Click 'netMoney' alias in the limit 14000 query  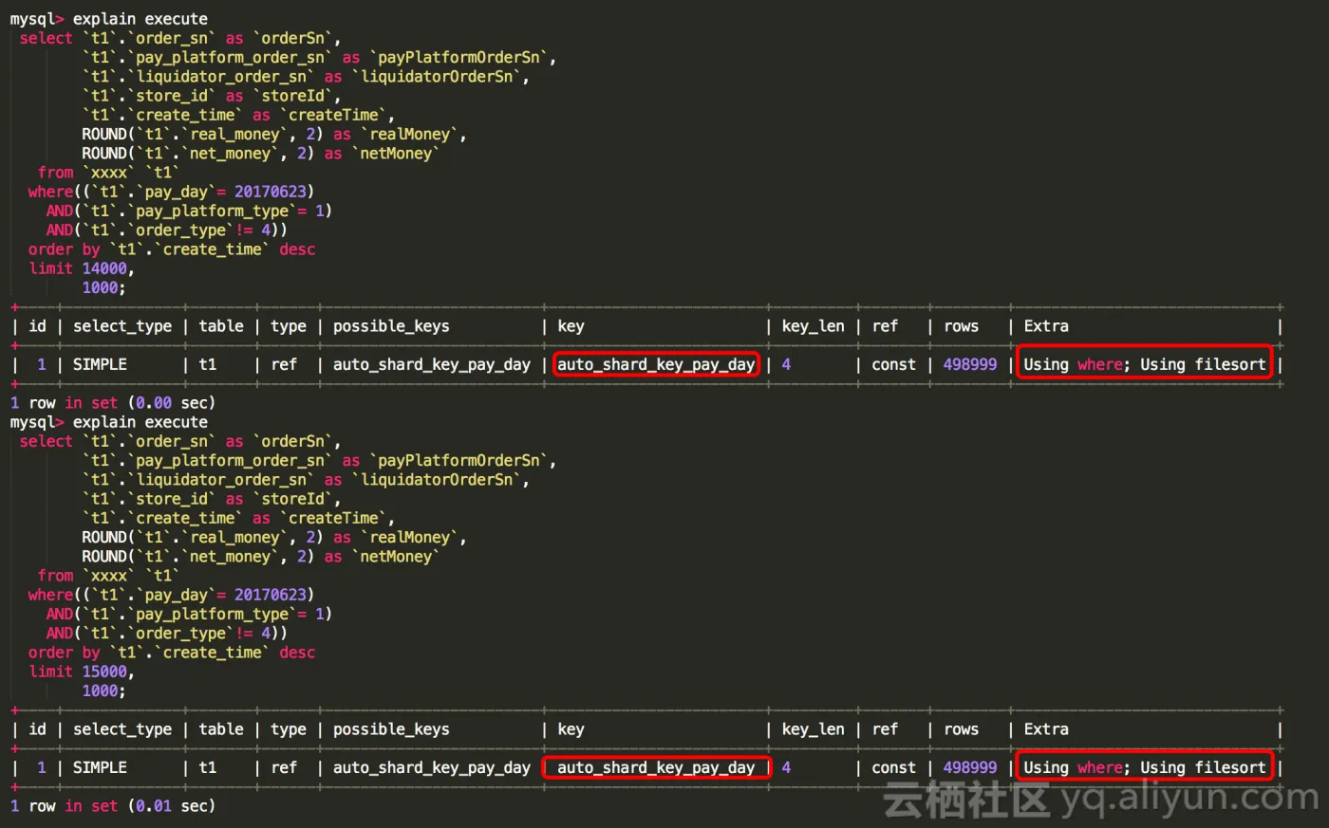pyautogui.click(x=396, y=154)
